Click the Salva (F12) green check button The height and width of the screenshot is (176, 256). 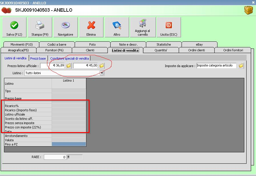click(14, 27)
